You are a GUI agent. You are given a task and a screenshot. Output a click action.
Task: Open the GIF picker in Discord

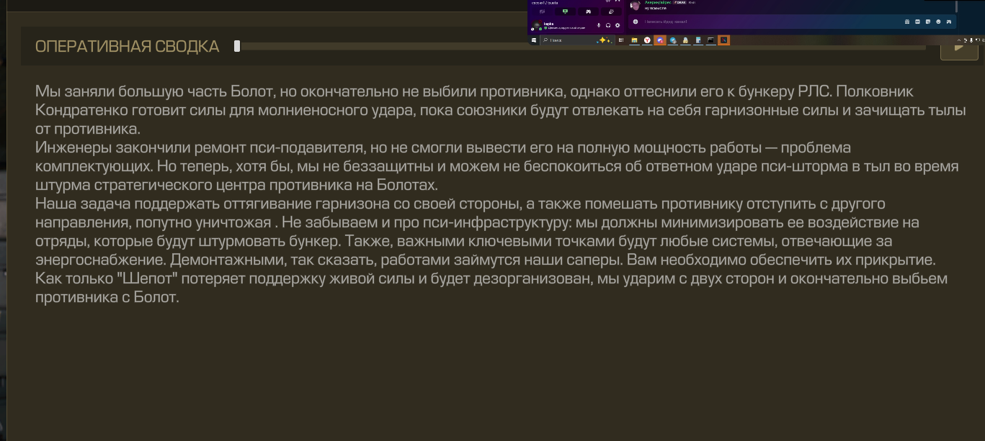(917, 22)
